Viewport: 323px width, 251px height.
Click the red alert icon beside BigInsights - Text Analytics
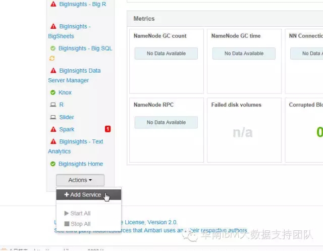pyautogui.click(x=53, y=141)
